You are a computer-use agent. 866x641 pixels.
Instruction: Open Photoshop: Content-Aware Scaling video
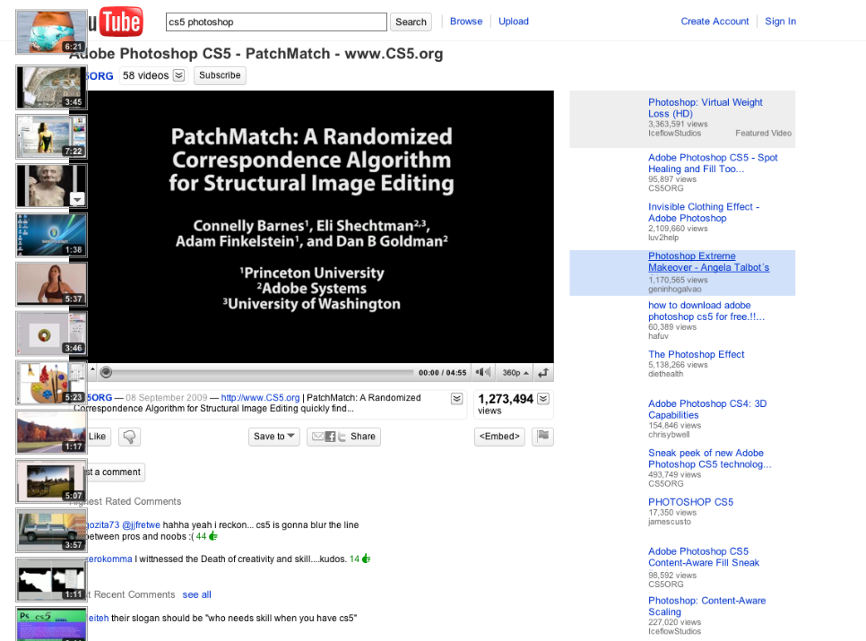[707, 606]
